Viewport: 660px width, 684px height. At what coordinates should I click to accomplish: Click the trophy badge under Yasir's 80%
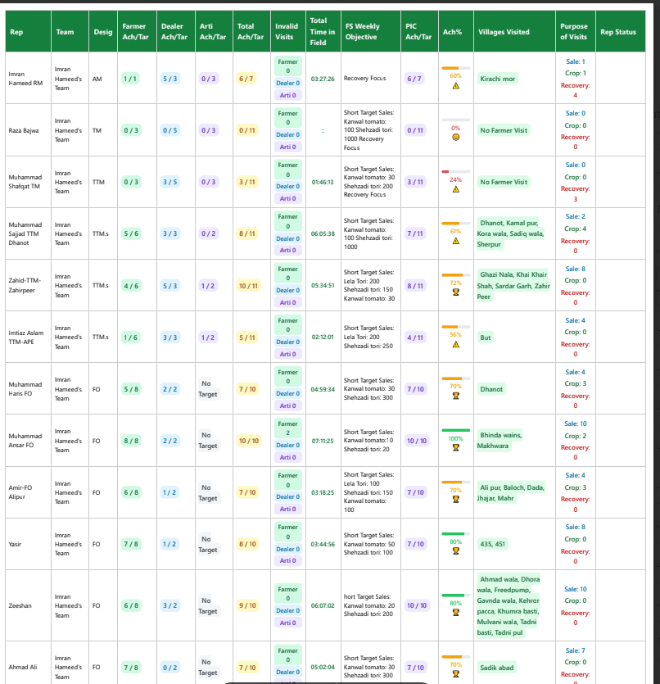coord(454,550)
